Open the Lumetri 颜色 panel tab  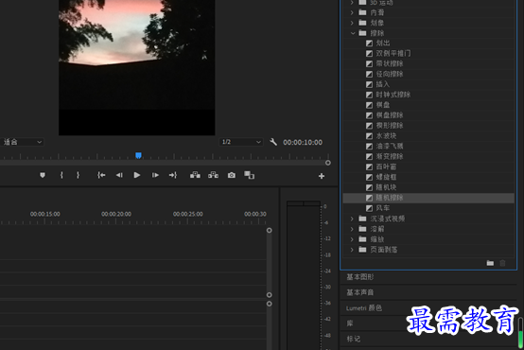(x=363, y=307)
